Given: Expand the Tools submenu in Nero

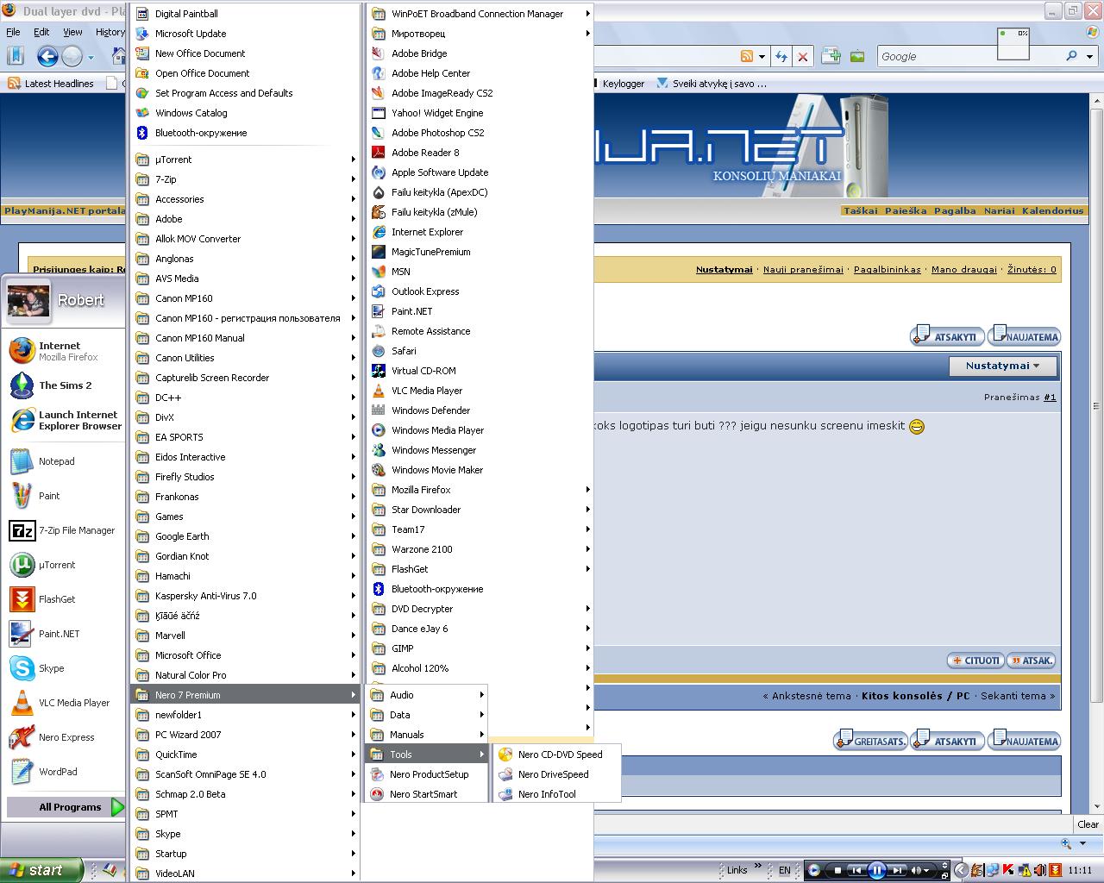Looking at the screenshot, I should (x=426, y=755).
